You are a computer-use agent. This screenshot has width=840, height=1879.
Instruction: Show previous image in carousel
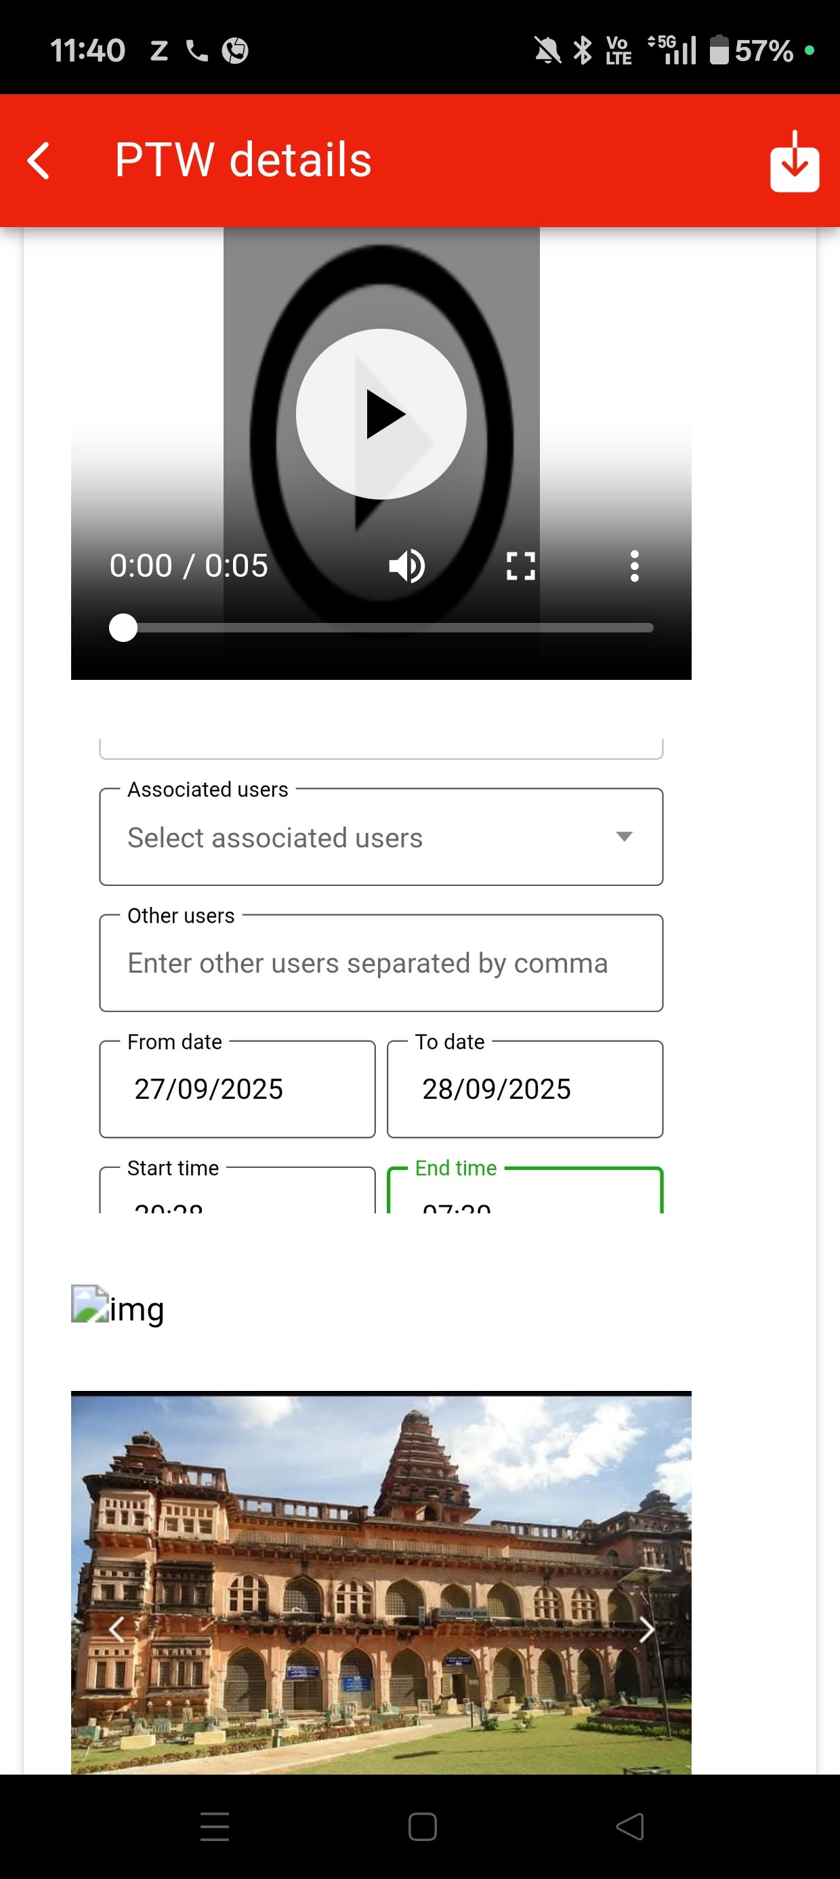pyautogui.click(x=117, y=1629)
